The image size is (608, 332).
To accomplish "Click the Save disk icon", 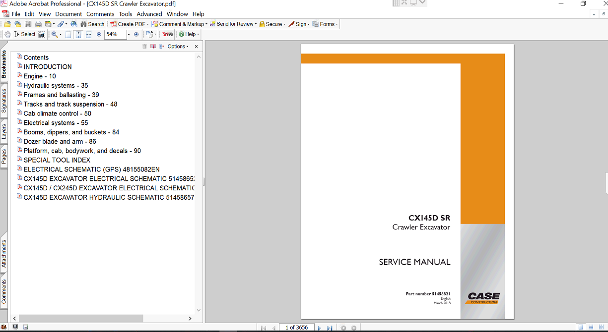I will 28,24.
